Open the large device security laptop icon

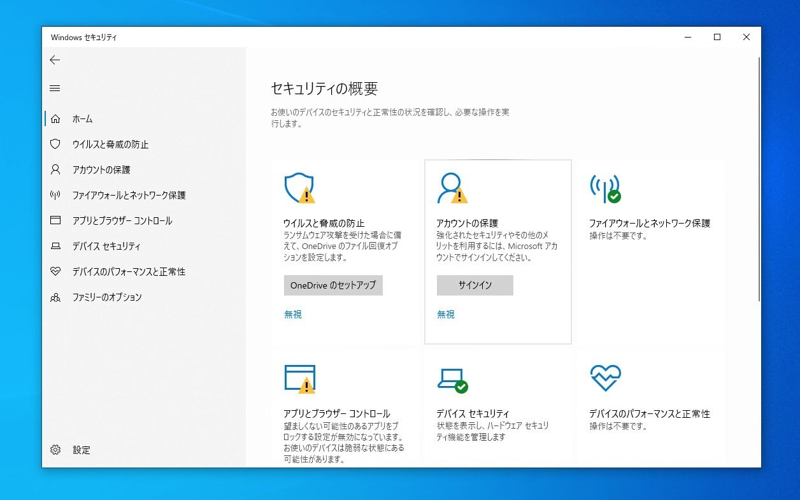pyautogui.click(x=453, y=379)
